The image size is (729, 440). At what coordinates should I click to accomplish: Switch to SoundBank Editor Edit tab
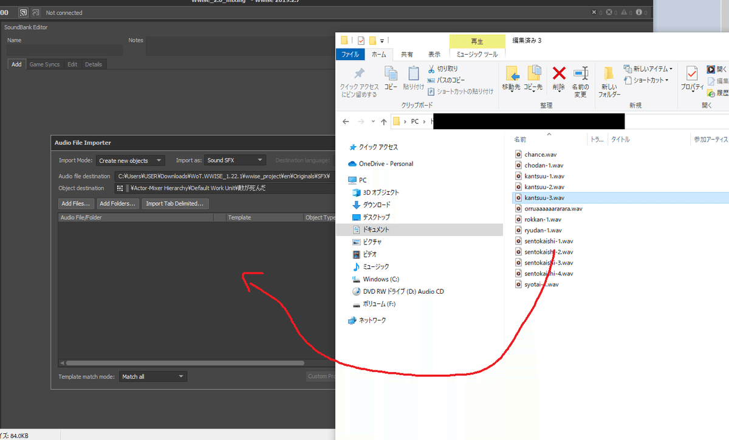point(72,64)
